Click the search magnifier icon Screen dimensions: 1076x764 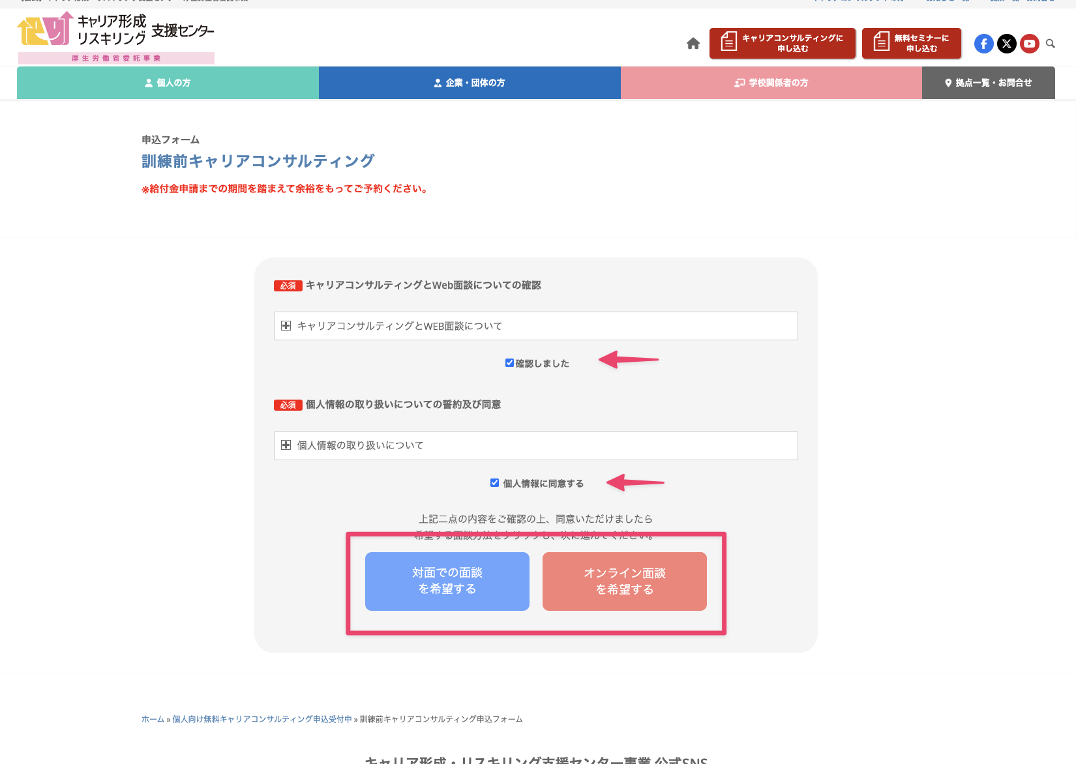click(1051, 44)
